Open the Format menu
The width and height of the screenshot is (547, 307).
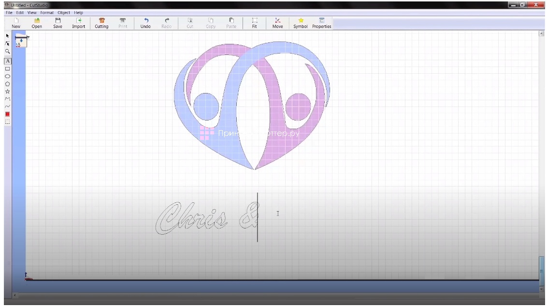pos(47,13)
